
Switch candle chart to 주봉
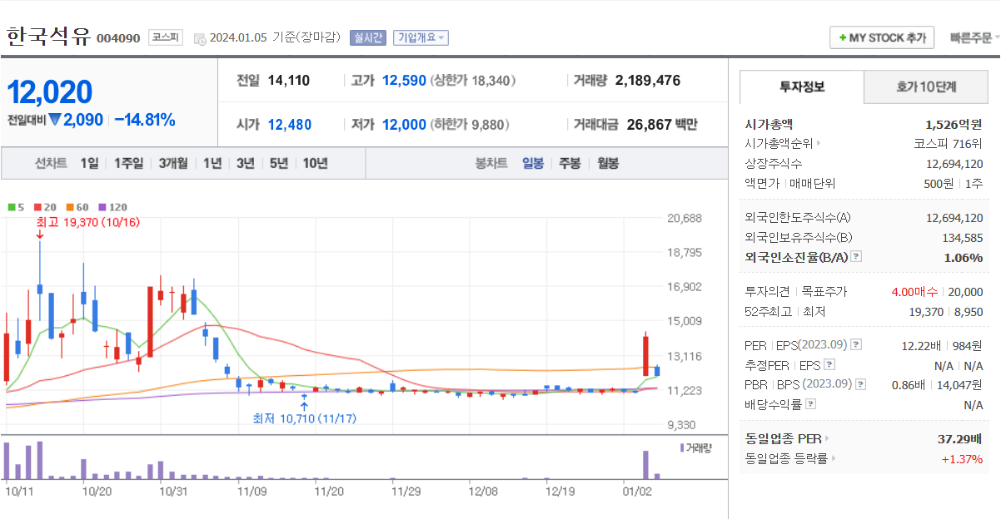point(570,163)
